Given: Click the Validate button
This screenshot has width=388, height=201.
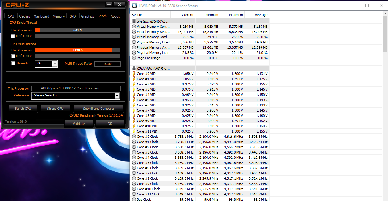Looking at the screenshot, I should (79, 124).
